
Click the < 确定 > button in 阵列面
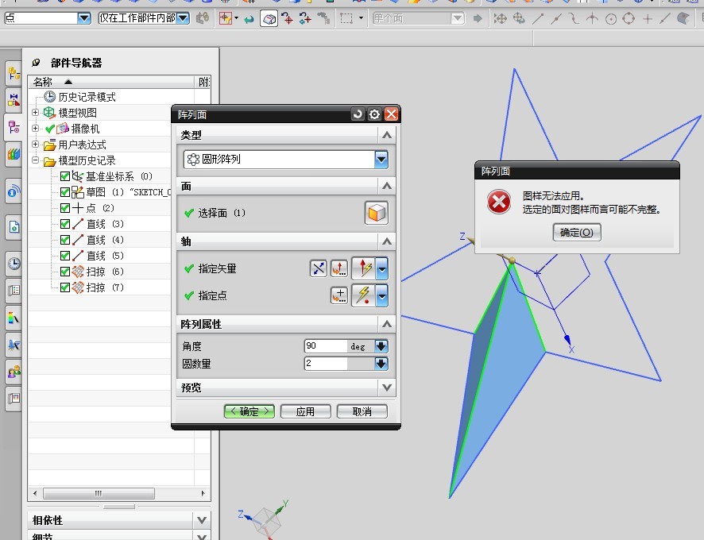click(x=249, y=411)
